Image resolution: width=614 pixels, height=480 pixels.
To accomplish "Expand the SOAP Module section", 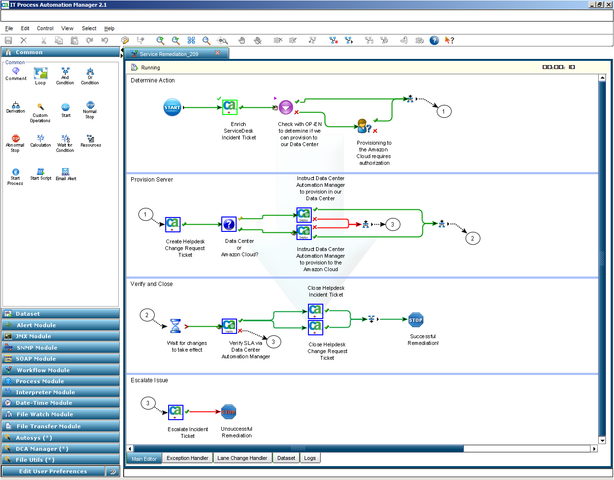I will point(60,359).
